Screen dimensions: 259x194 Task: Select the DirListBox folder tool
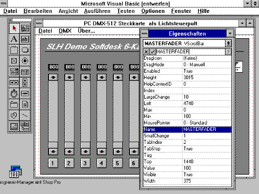[x=14, y=104]
